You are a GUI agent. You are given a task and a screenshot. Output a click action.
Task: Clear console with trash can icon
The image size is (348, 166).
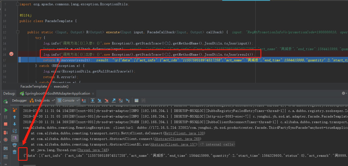14,152
